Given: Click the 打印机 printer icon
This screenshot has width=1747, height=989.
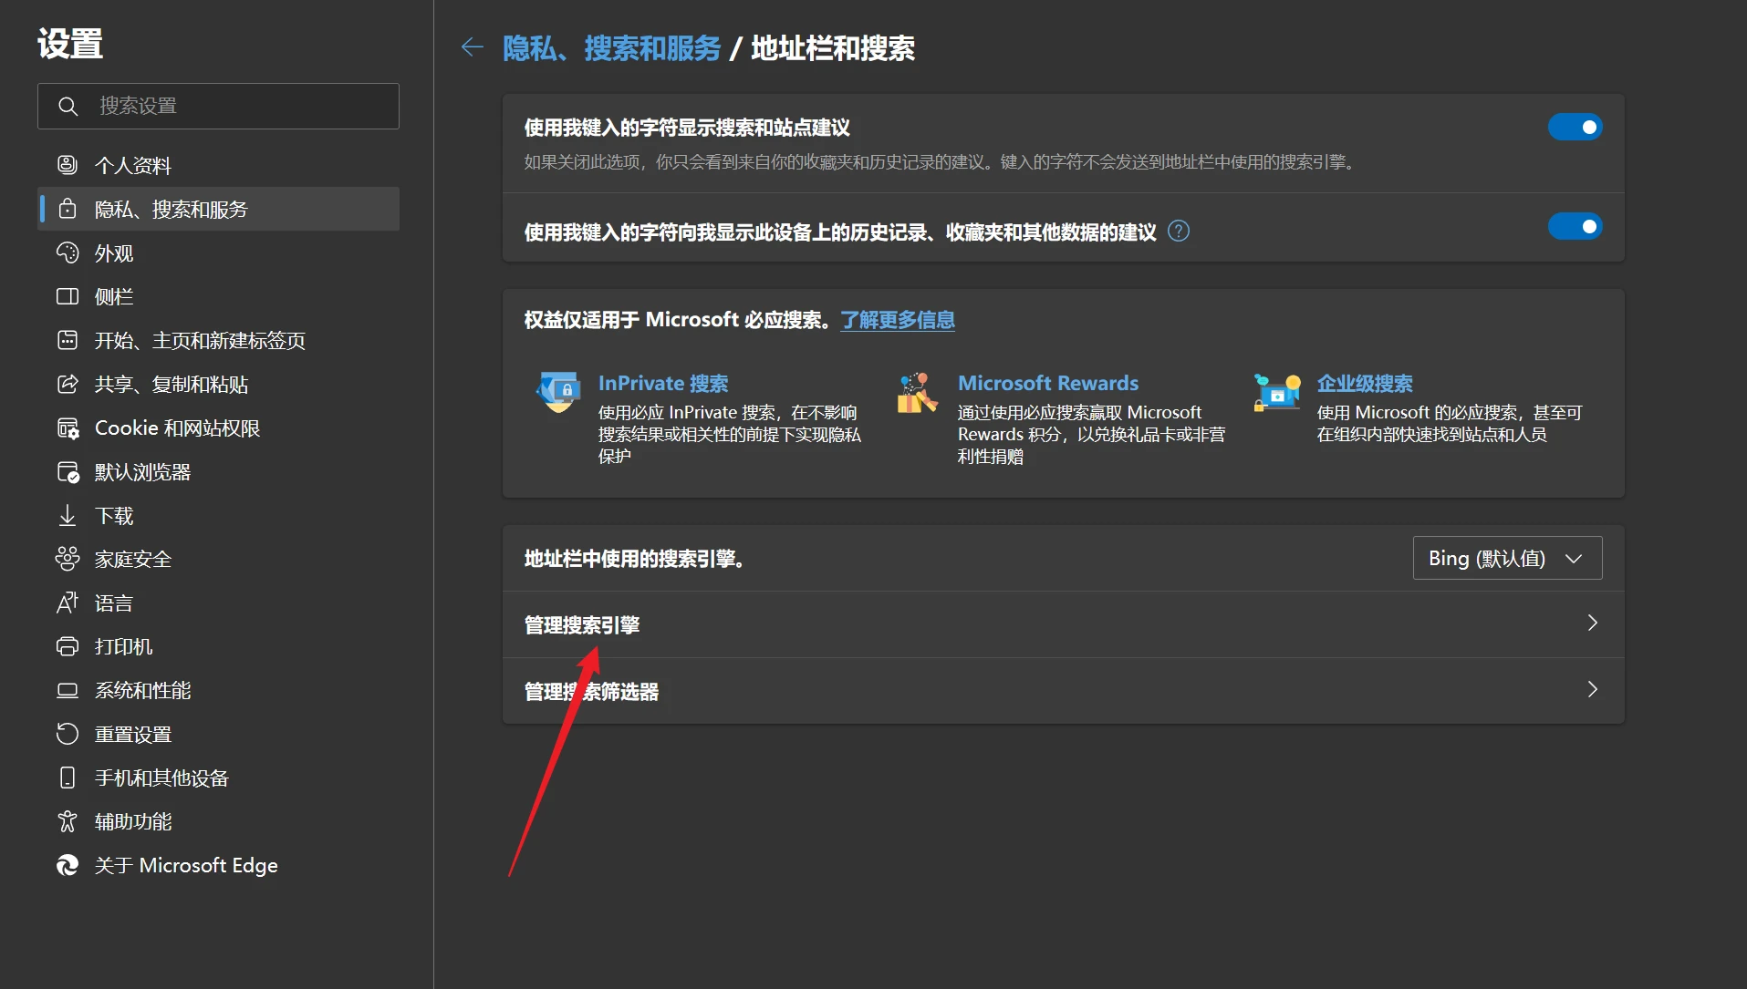Looking at the screenshot, I should pyautogui.click(x=68, y=646).
